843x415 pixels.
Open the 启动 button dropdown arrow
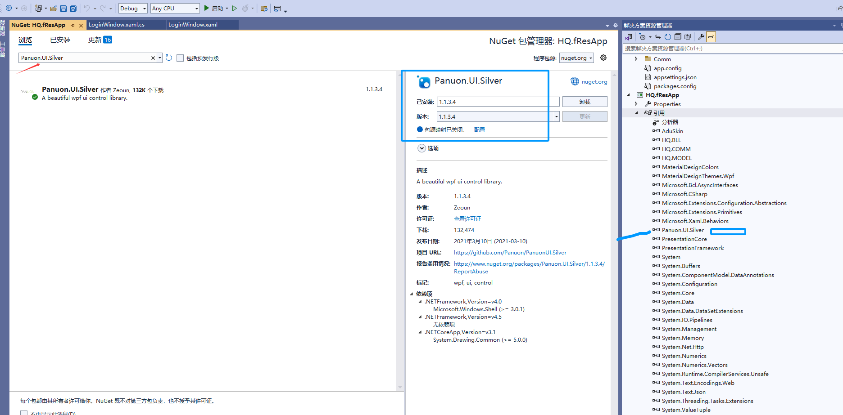(227, 8)
